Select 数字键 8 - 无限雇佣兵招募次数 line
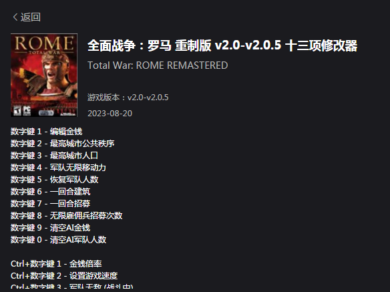Screen dimensions: 390x292 click(66, 216)
